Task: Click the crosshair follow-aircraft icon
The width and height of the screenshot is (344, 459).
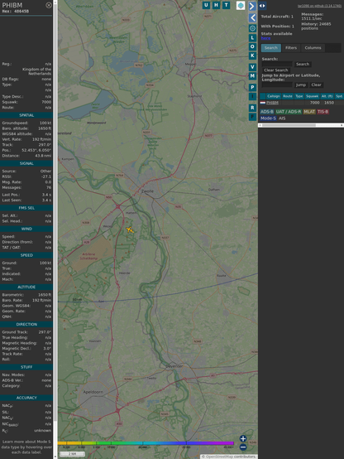Action: [252, 28]
